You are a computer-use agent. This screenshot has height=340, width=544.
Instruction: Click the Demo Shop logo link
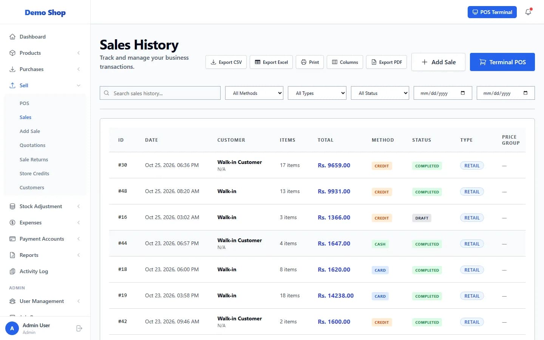point(45,12)
